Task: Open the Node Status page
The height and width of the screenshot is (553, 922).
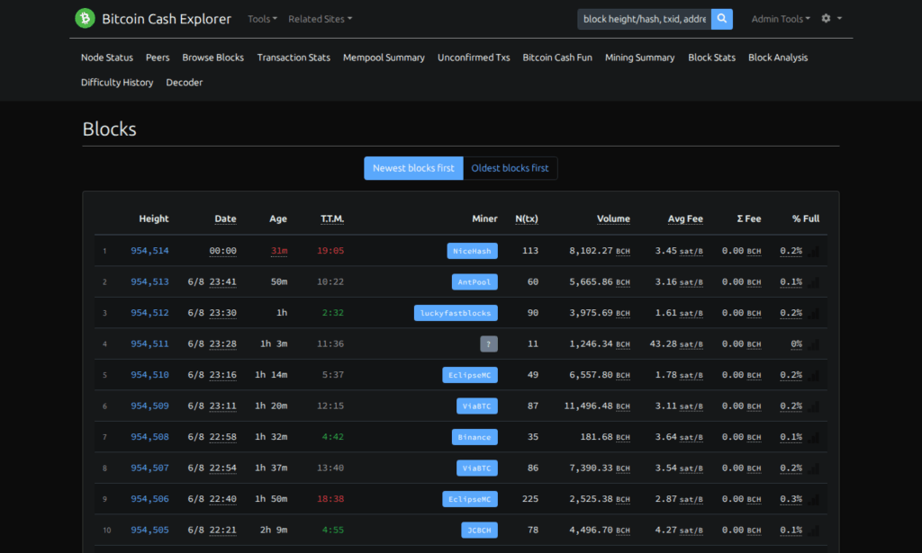Action: coord(107,58)
